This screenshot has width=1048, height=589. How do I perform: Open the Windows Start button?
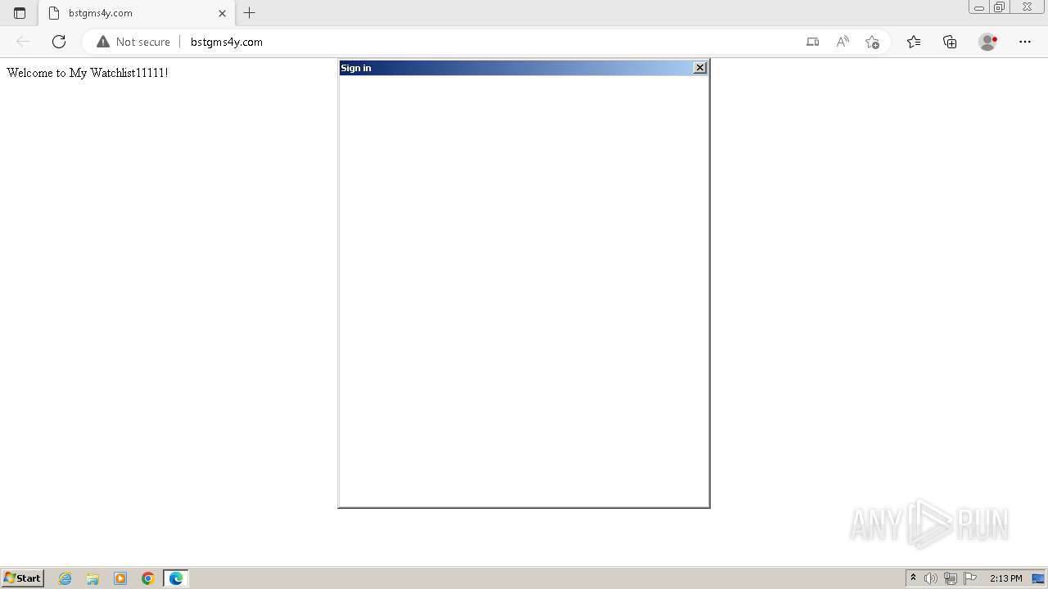click(x=22, y=578)
